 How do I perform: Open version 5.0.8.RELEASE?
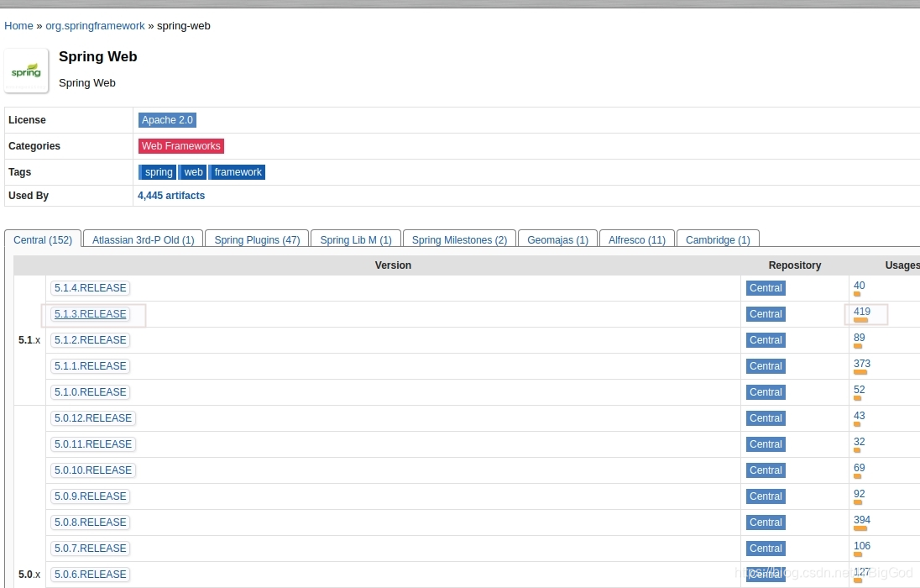coord(91,522)
